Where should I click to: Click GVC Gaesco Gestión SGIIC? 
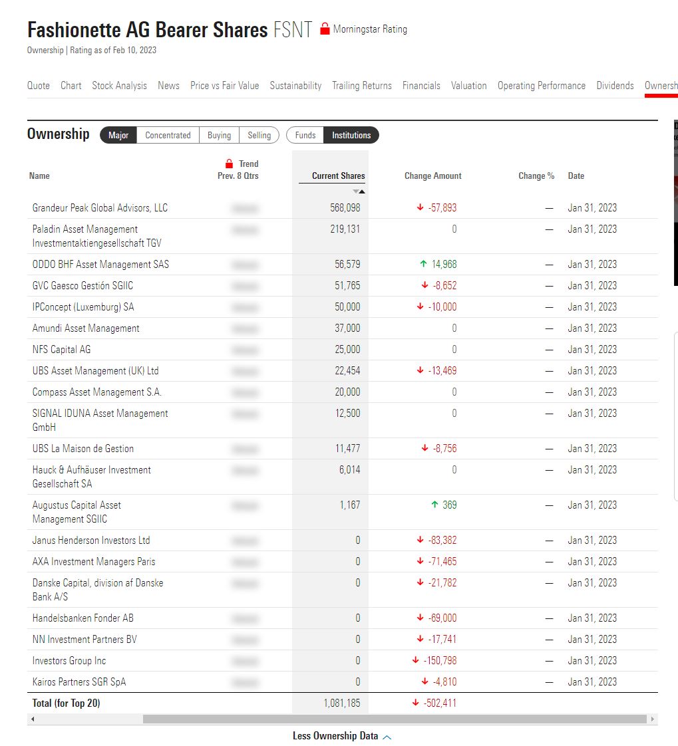[83, 285]
